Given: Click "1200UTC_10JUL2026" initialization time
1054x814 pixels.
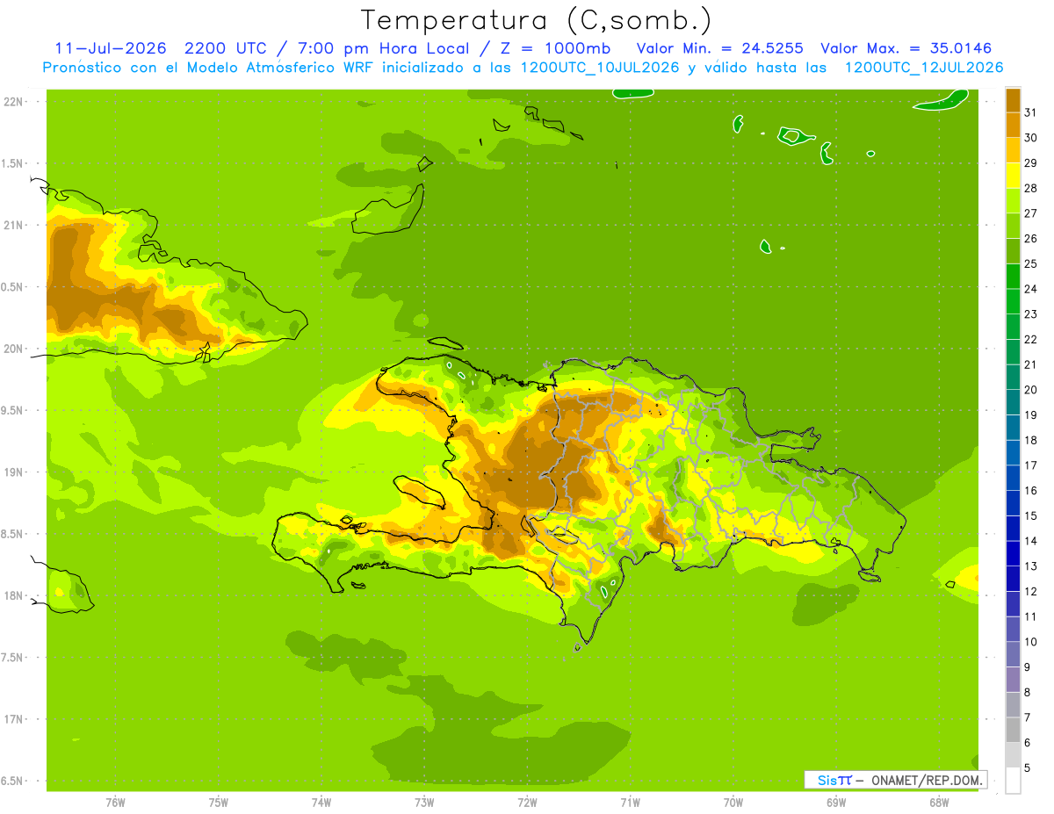Looking at the screenshot, I should point(599,68).
